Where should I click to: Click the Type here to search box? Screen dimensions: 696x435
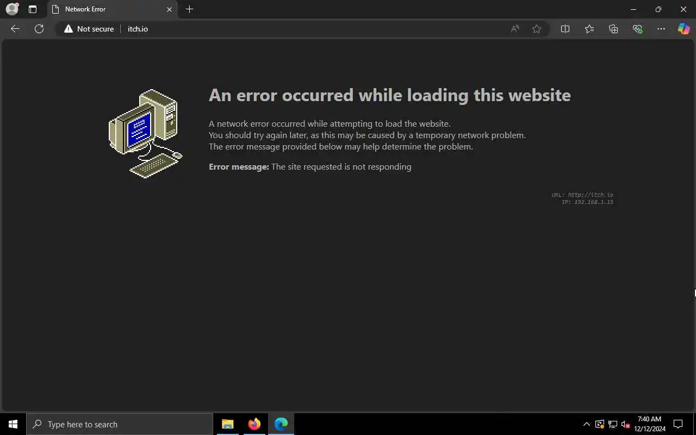(x=120, y=424)
